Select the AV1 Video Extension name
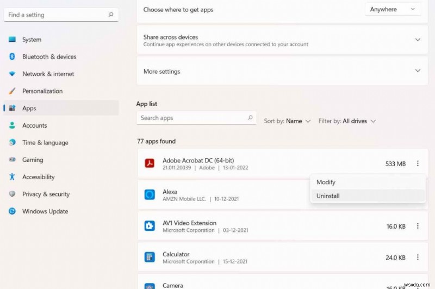The height and width of the screenshot is (289, 435). (x=189, y=223)
